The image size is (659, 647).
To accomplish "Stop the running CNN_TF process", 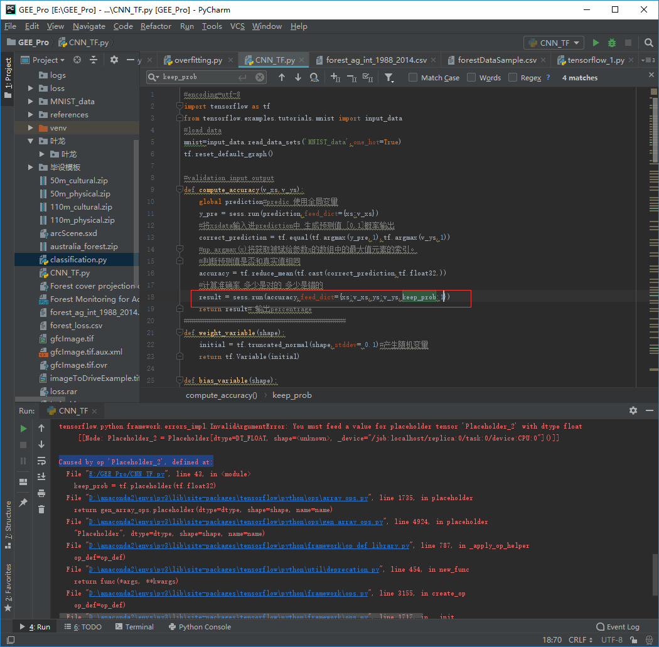I will (23, 446).
